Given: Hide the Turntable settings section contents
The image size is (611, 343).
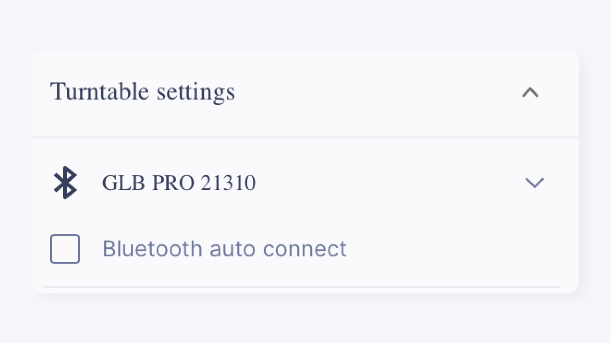Looking at the screenshot, I should [x=530, y=93].
